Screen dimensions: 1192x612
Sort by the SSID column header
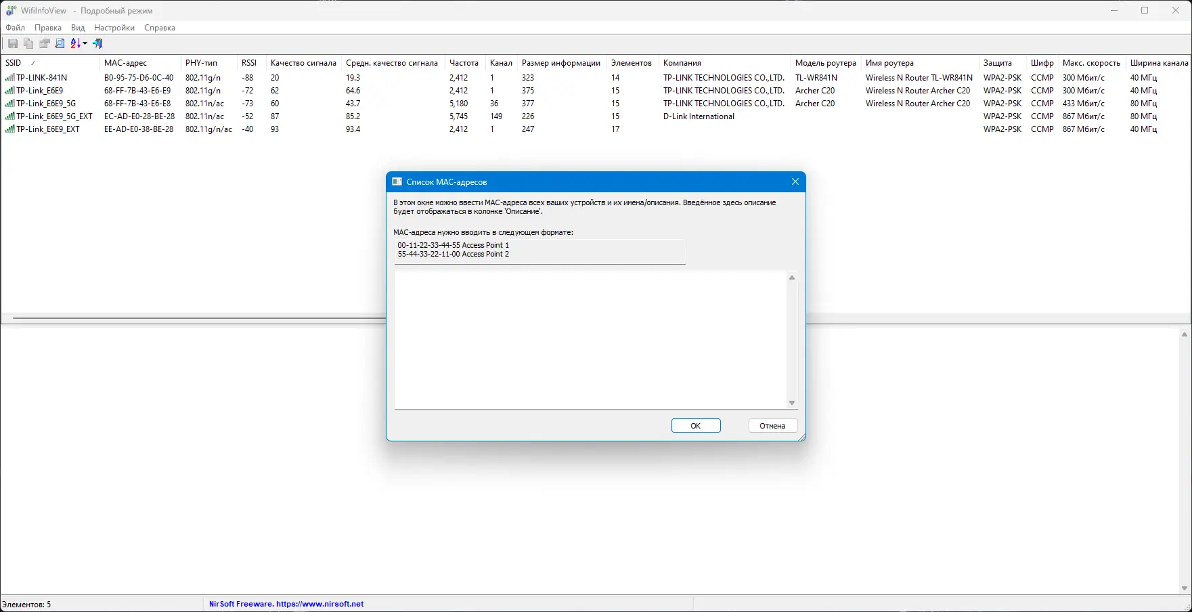[x=50, y=63]
